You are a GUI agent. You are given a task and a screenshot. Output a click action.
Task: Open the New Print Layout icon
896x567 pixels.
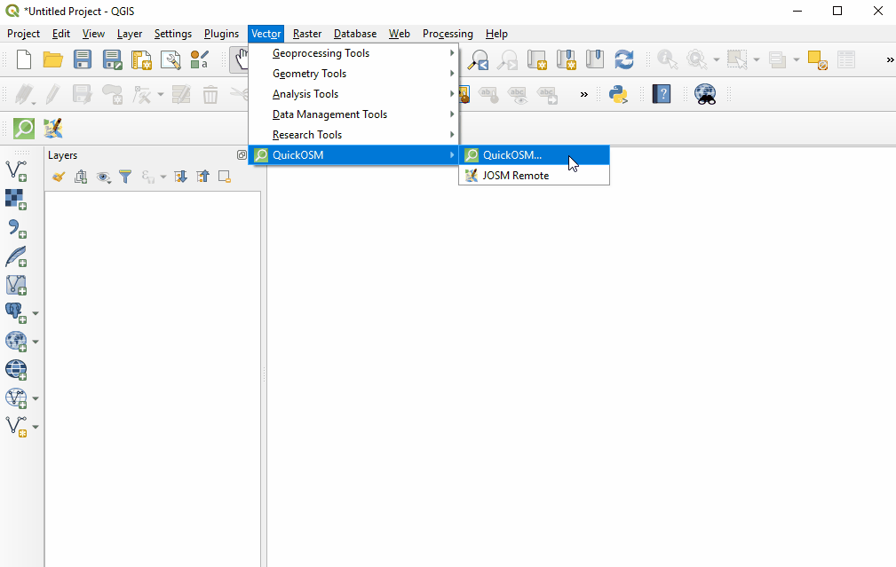[x=141, y=59]
